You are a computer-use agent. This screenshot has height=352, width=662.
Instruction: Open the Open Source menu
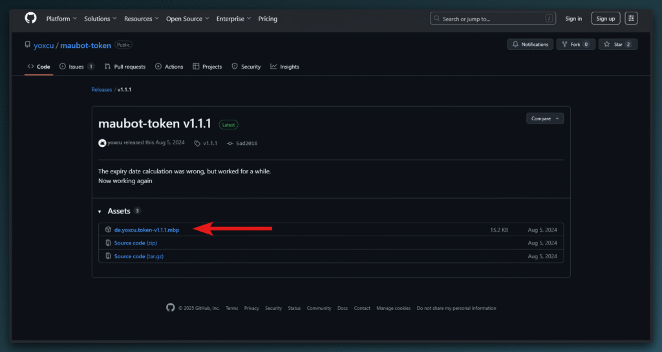click(187, 19)
